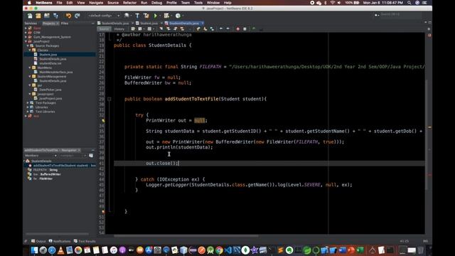Click the editor horizontal scrollbar

pyautogui.click(x=186, y=236)
